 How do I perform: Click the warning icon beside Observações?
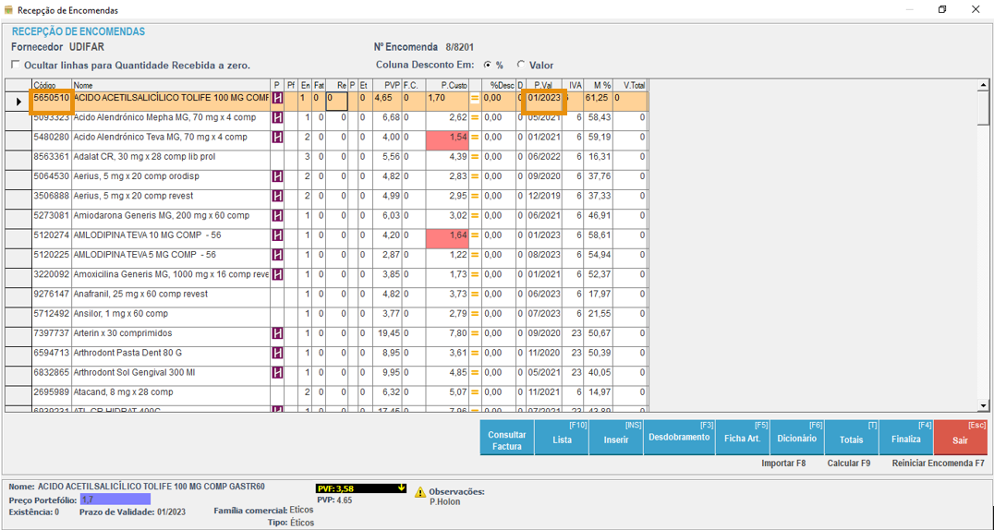tap(419, 493)
